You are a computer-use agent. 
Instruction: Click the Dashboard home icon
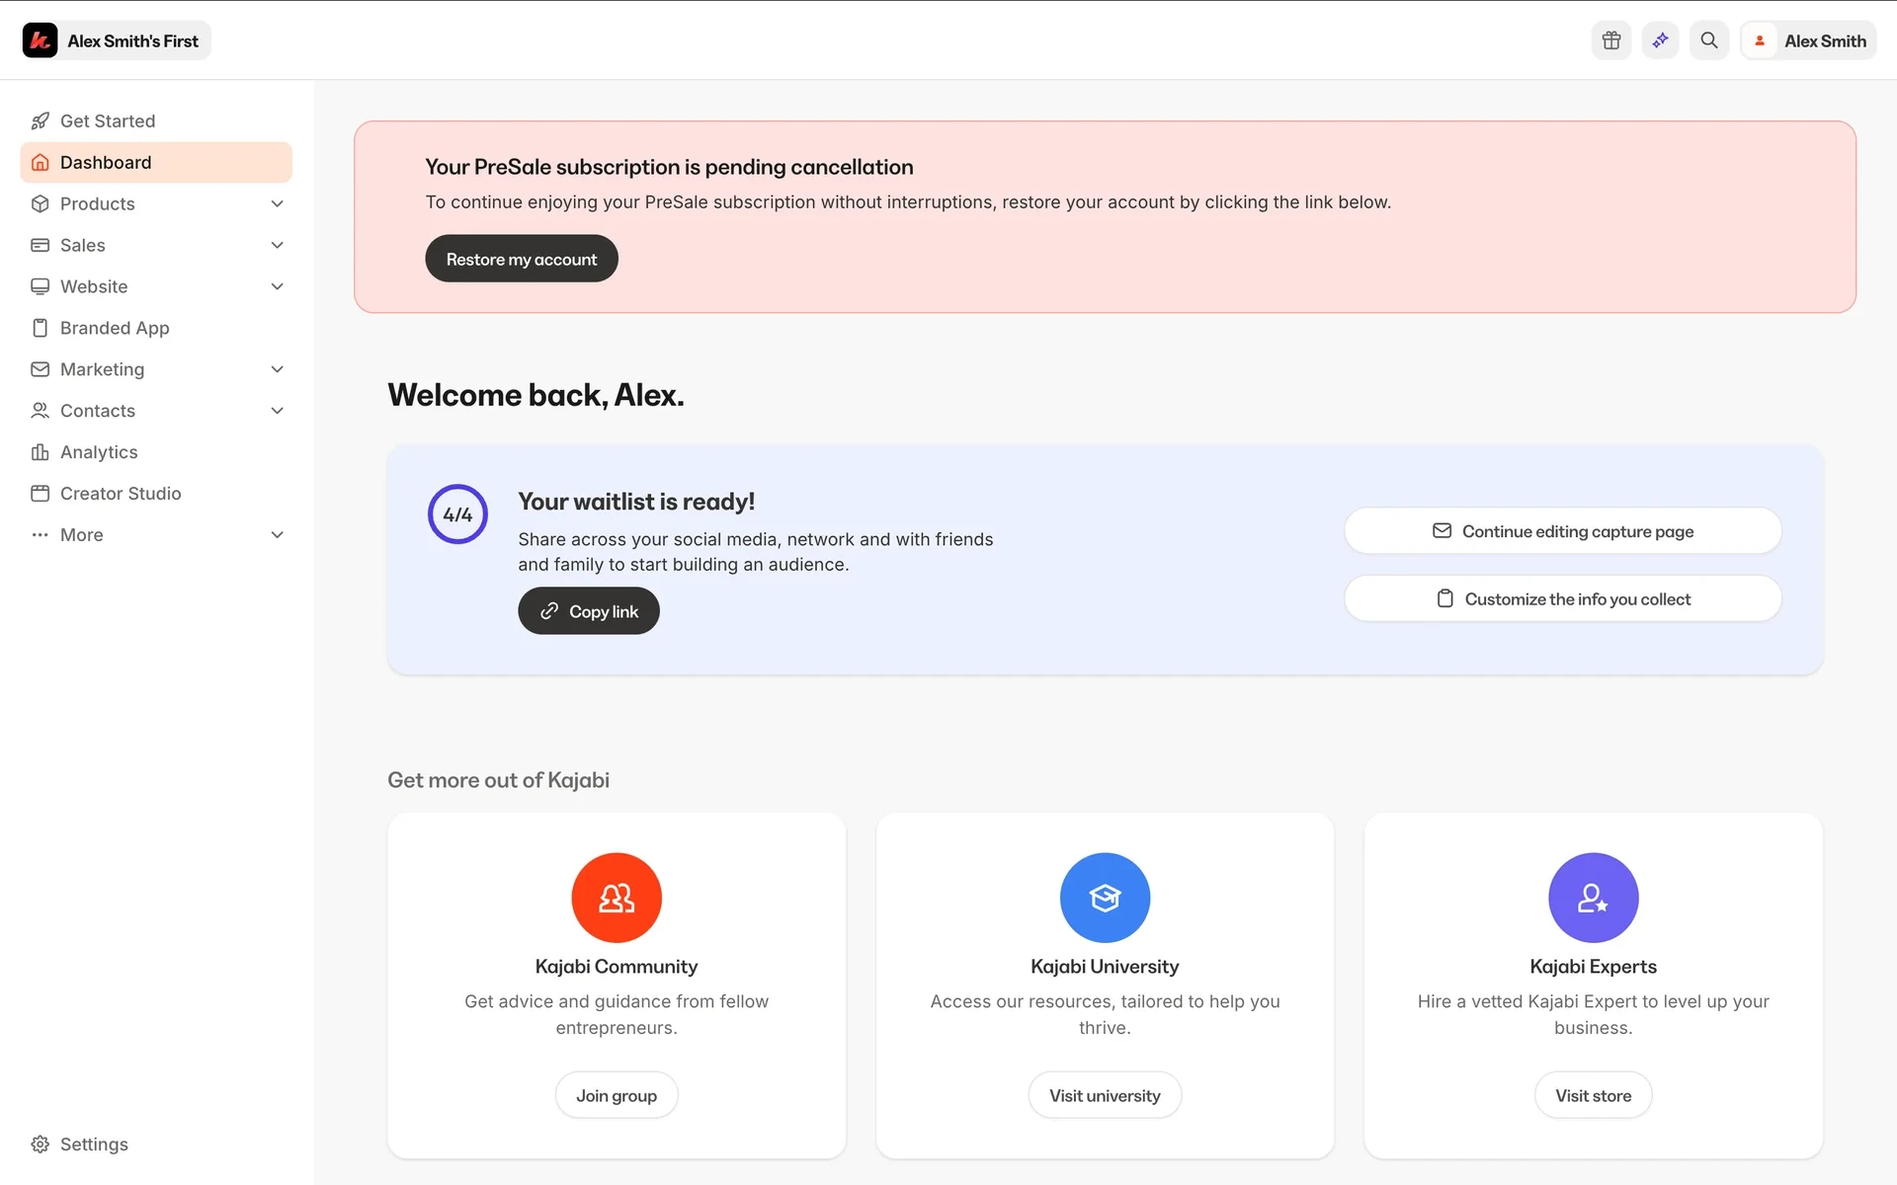coord(40,162)
